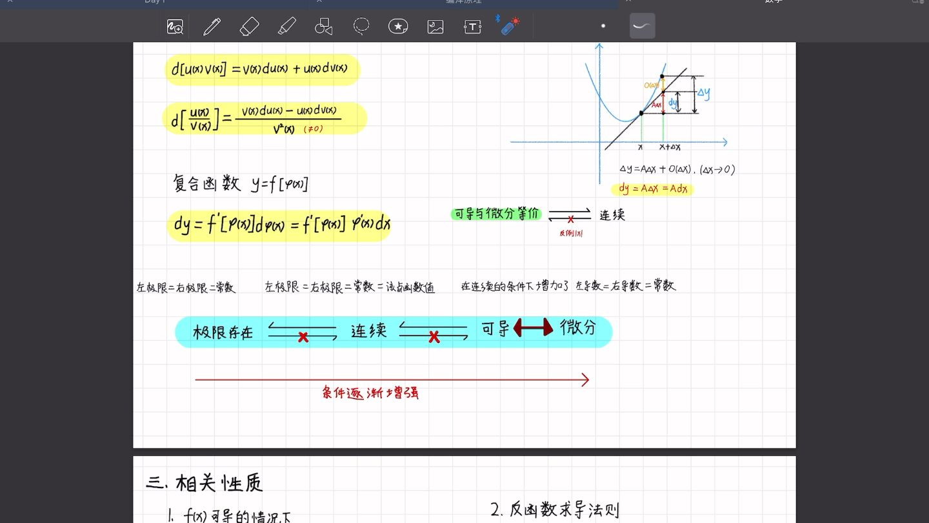Open the Shapes tool

(x=323, y=26)
